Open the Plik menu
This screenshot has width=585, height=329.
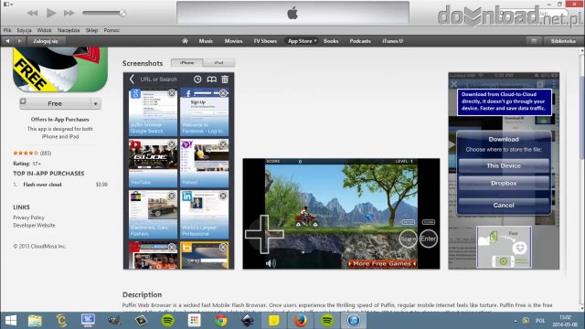click(7, 30)
